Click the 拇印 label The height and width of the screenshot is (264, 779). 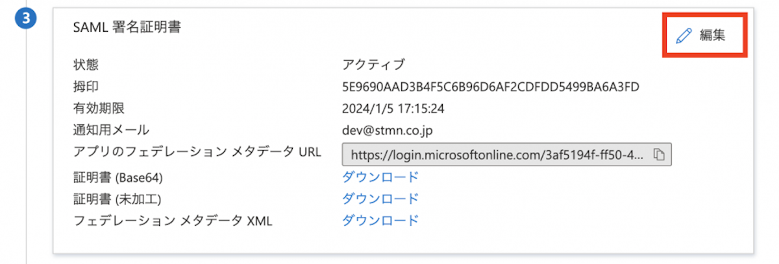[x=86, y=86]
